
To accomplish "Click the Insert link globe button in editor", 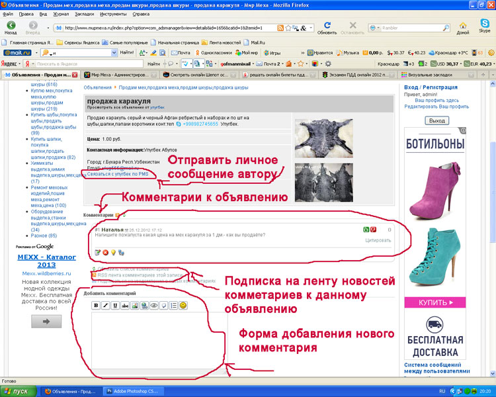I will point(144,305).
